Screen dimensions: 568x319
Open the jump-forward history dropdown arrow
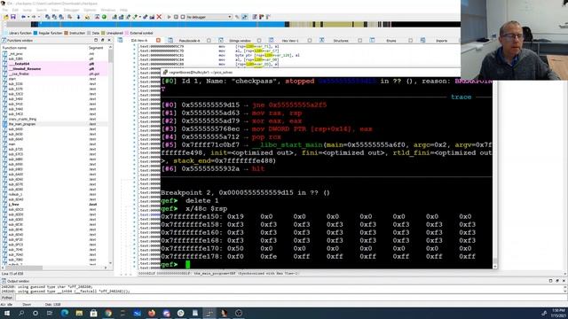[x=38, y=17]
